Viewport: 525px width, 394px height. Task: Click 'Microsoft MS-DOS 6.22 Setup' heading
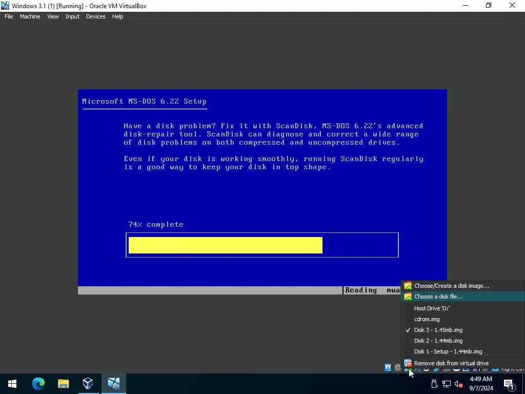coord(144,101)
